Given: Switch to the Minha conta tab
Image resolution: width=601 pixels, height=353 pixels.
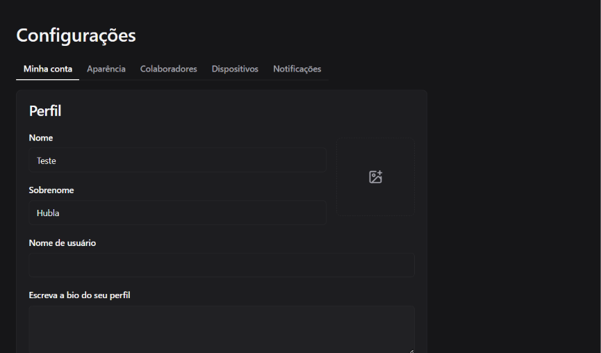Looking at the screenshot, I should 47,69.
